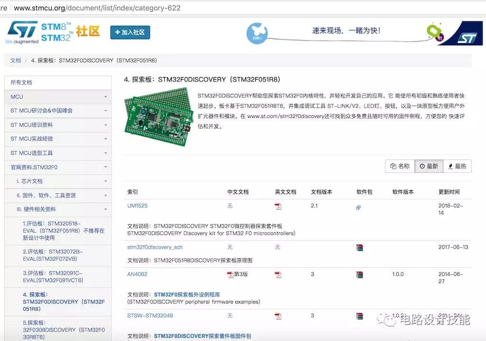The width and height of the screenshot is (486, 341).
Task: Click the 2017-06-13 date cell
Action: click(x=453, y=247)
